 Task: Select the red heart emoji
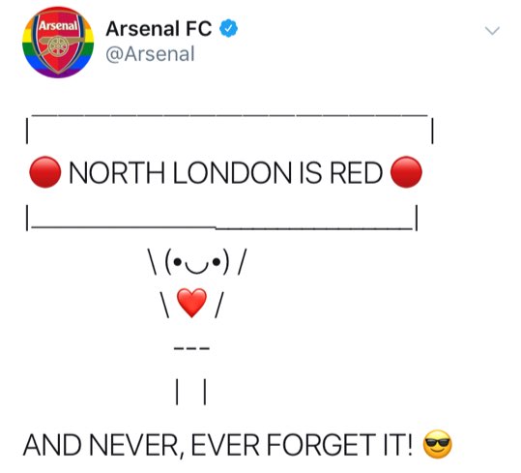[x=191, y=303]
